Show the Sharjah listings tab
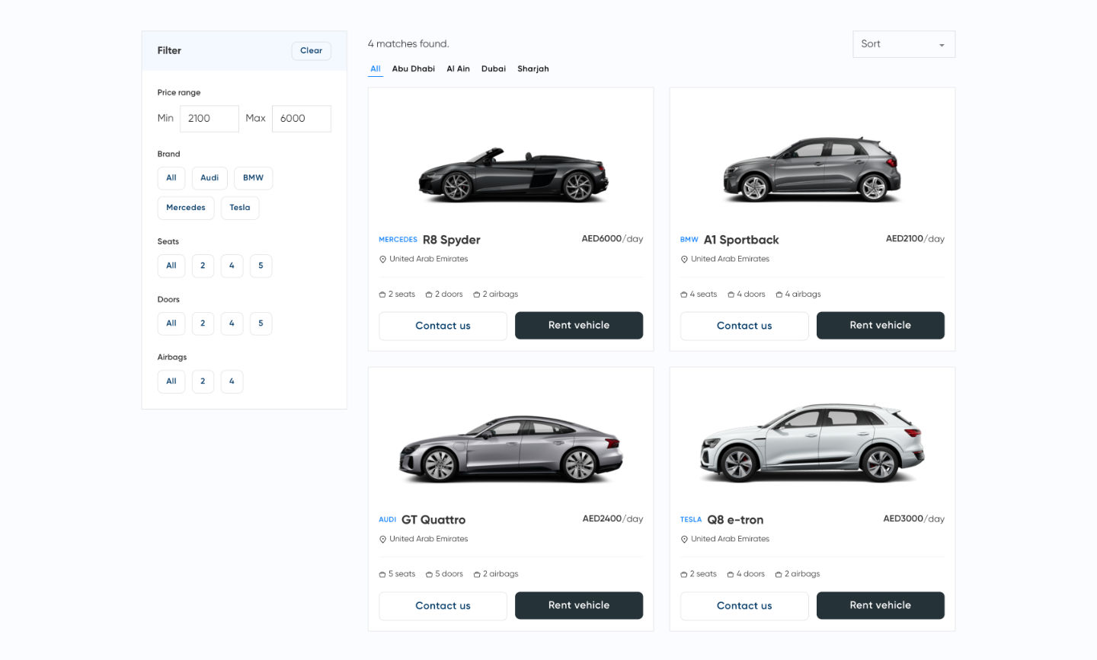1097x660 pixels. [x=533, y=69]
